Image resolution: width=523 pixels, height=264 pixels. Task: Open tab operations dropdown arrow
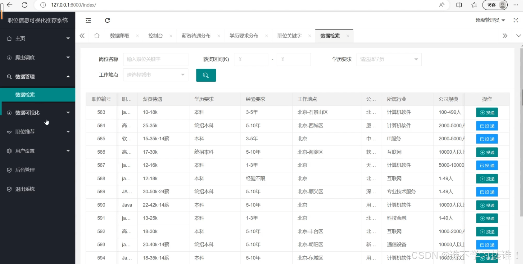tap(518, 36)
